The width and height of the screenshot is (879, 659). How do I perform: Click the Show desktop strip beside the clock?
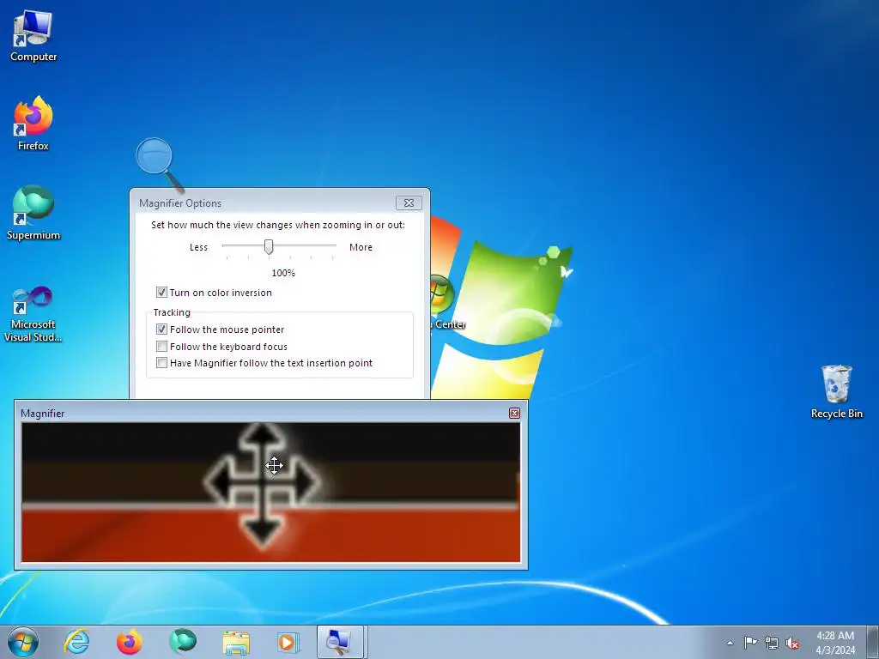tap(873, 643)
